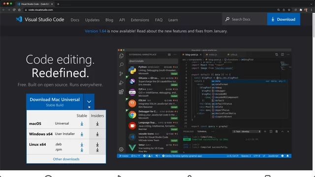Download macOS Universal Insiders build
The height and width of the screenshot is (177, 315).
tap(97, 124)
